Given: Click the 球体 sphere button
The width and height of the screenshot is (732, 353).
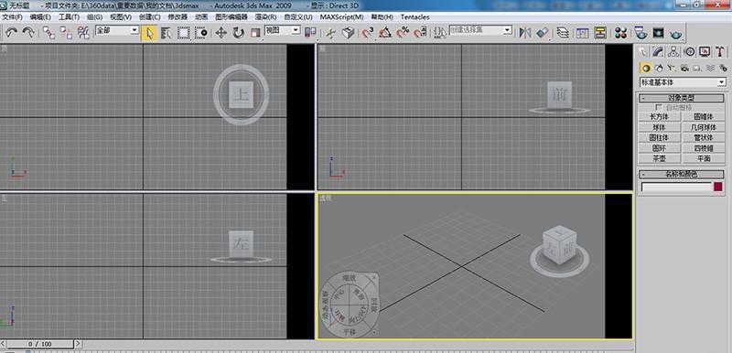Looking at the screenshot, I should 659,127.
